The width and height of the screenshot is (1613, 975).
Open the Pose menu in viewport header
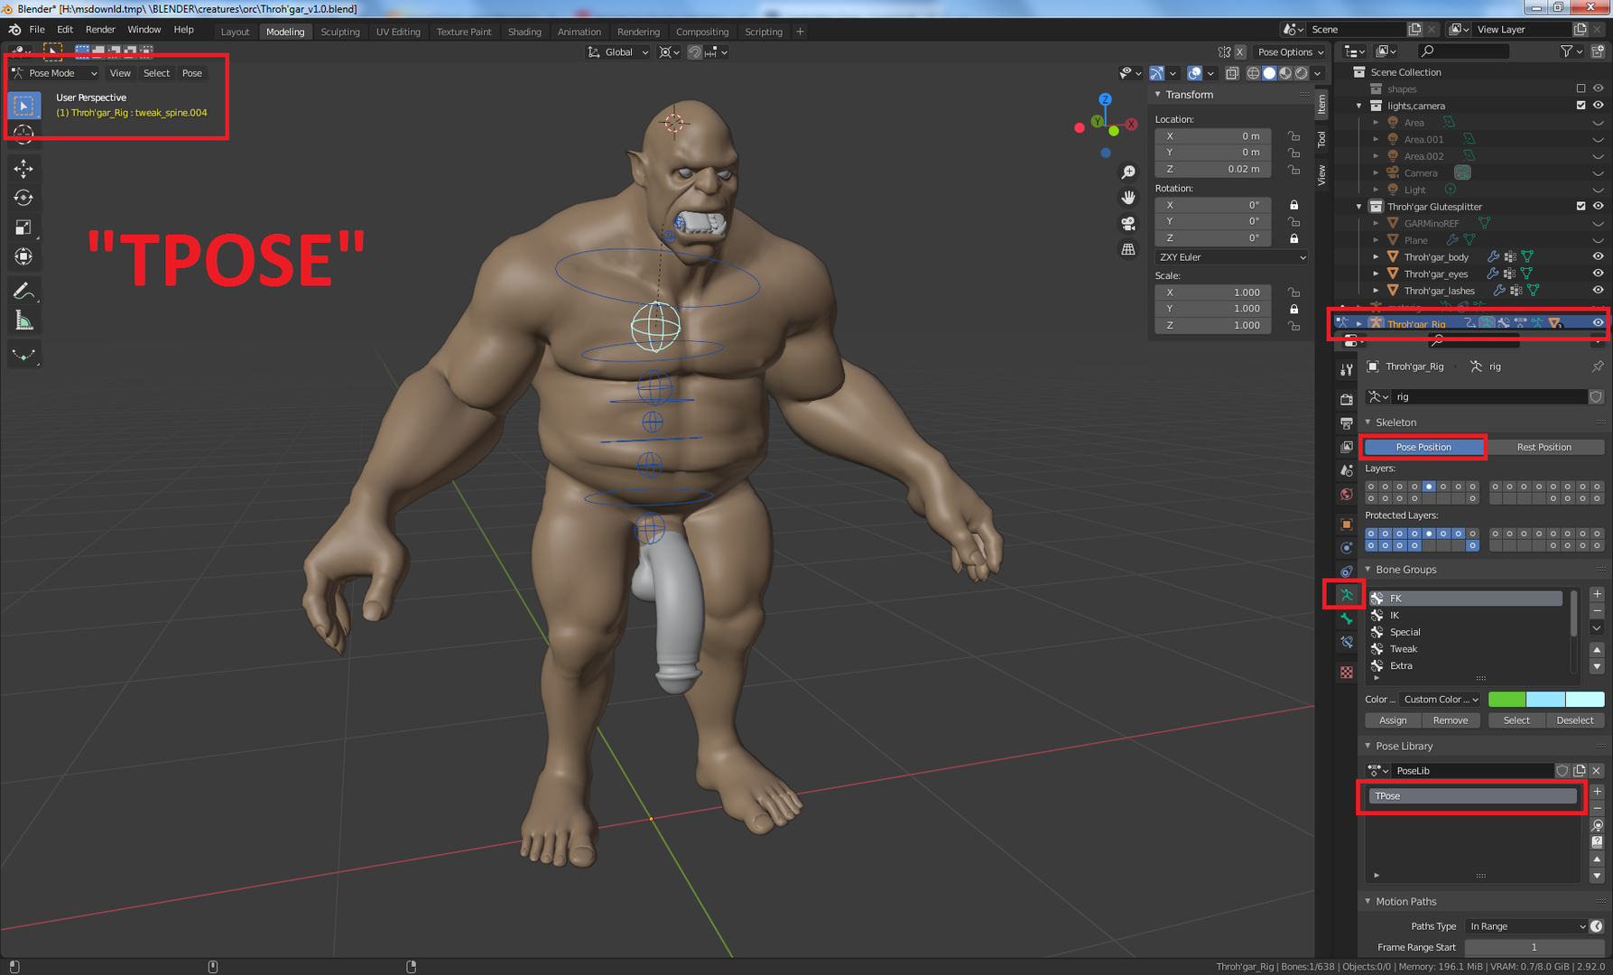(x=192, y=73)
